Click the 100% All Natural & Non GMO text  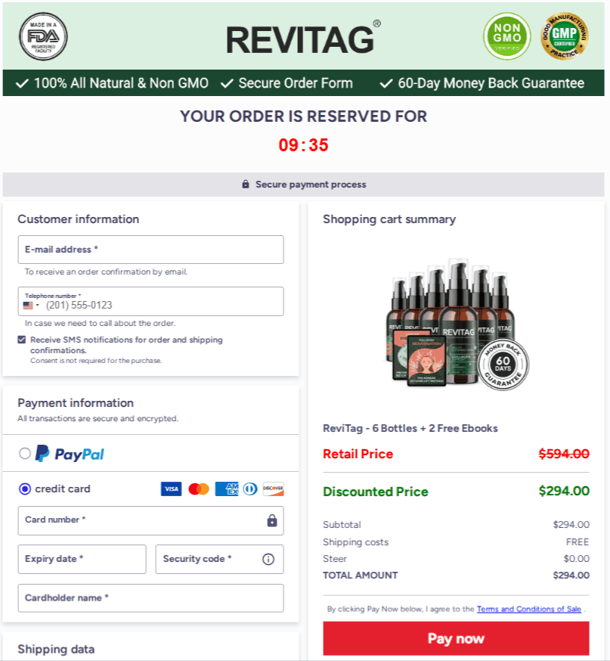tap(122, 83)
